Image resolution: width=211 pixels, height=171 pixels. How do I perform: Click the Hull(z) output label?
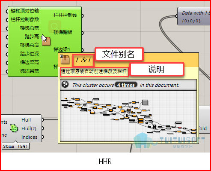point(29,128)
